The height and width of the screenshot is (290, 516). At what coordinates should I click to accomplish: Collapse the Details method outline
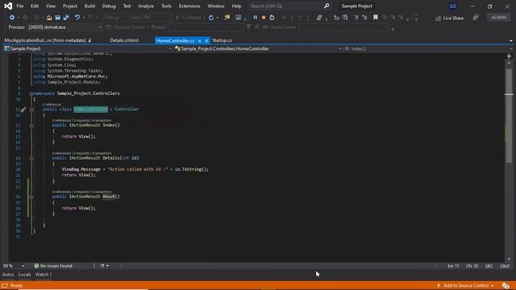click(31, 159)
